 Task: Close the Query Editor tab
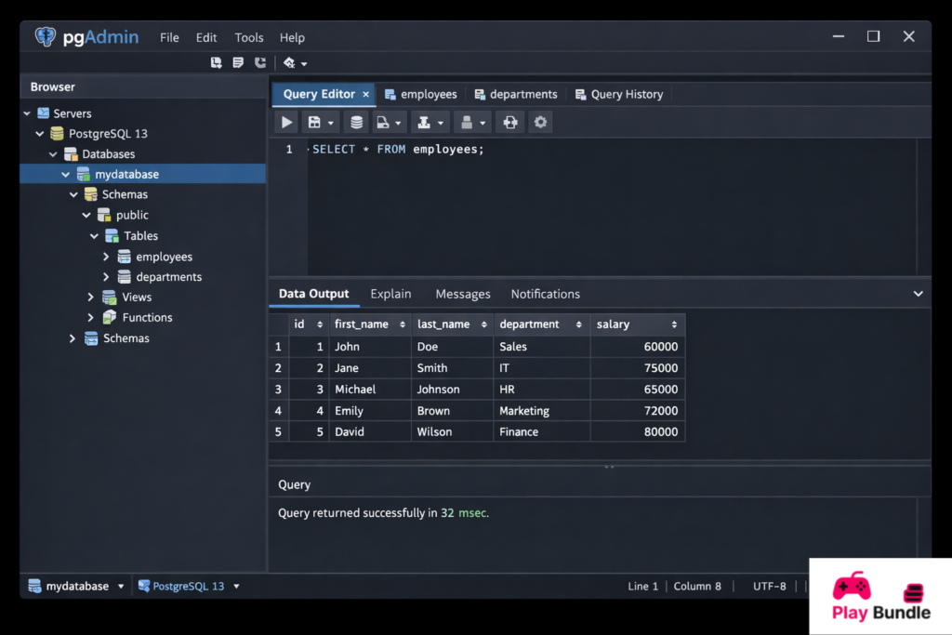click(366, 95)
